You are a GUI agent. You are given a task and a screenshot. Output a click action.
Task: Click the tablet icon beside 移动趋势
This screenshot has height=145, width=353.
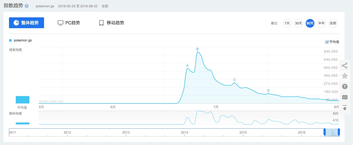coord(101,23)
